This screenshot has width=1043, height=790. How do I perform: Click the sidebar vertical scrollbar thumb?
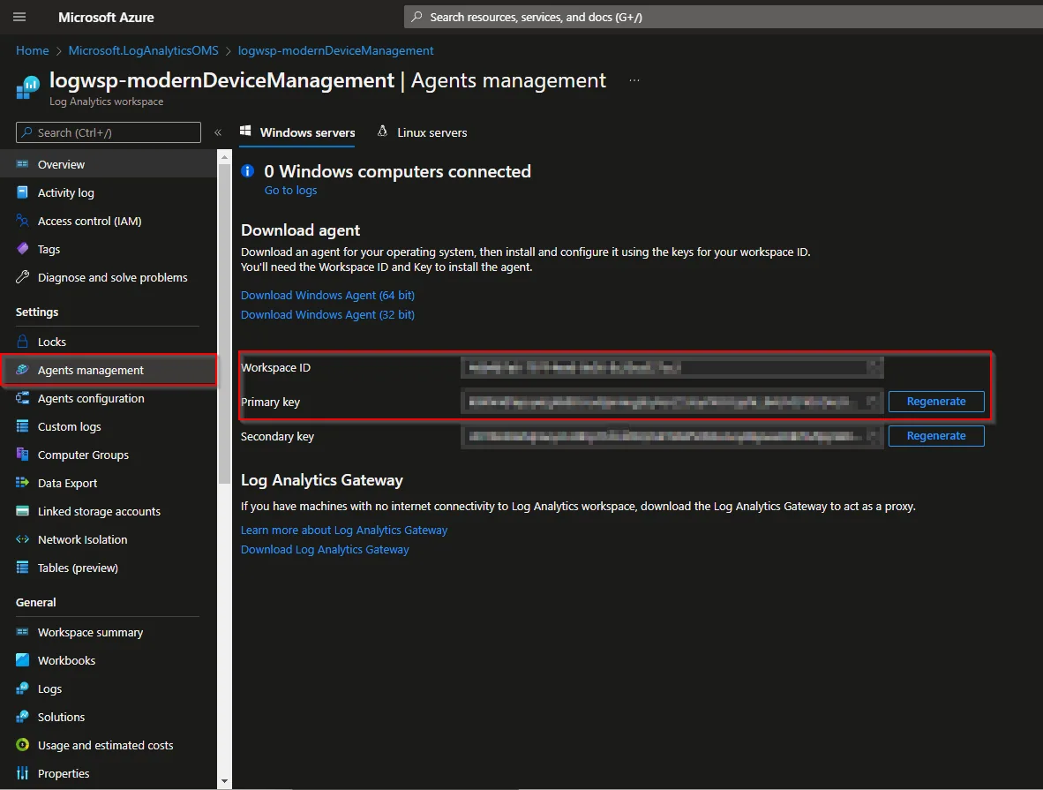click(224, 326)
